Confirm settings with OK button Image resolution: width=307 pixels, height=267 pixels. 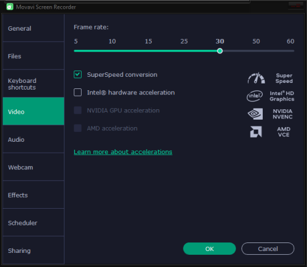point(209,249)
